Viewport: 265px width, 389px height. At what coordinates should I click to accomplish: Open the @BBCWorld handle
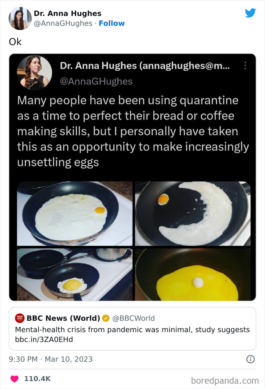[134, 318]
